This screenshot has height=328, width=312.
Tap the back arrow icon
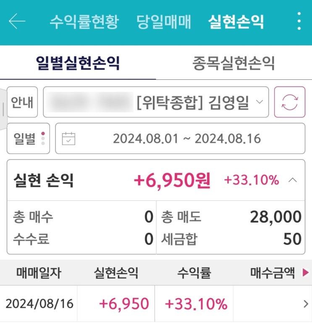tap(17, 21)
